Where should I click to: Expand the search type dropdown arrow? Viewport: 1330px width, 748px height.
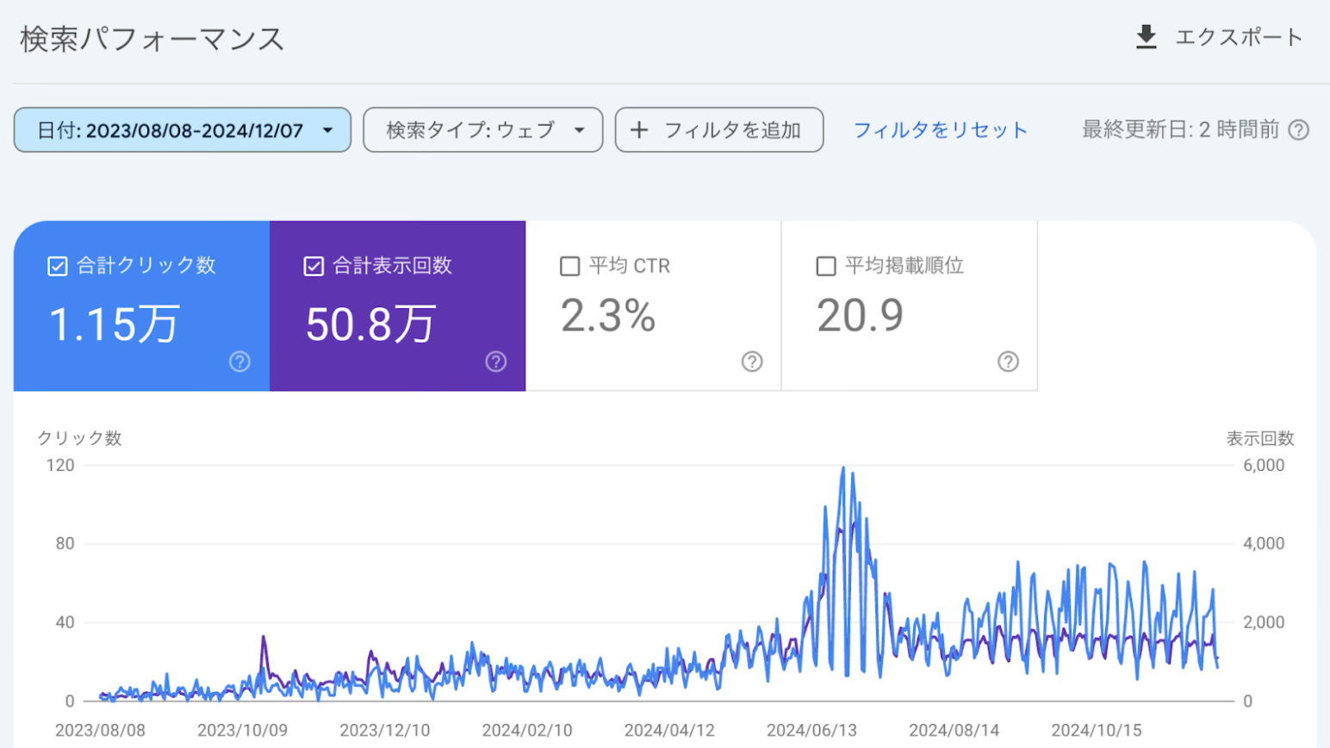tap(580, 131)
